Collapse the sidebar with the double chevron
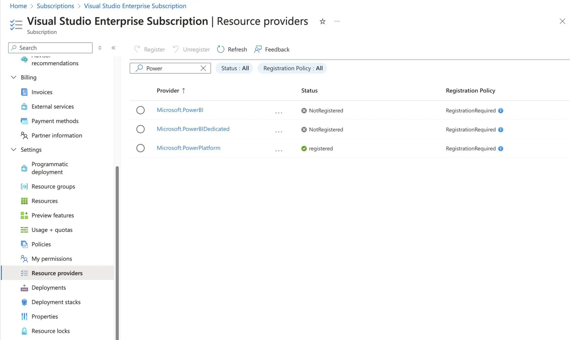 click(x=114, y=48)
